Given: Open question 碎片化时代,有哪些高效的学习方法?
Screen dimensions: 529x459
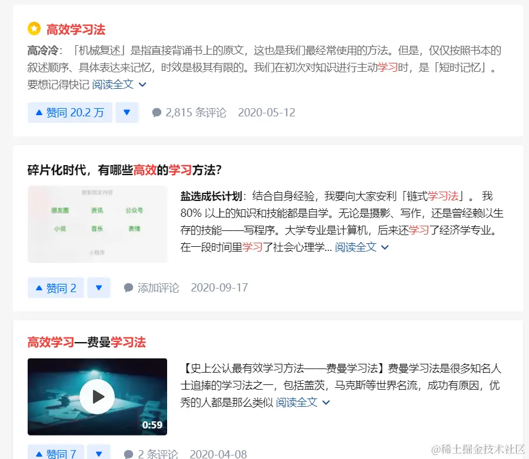Looking at the screenshot, I should point(125,170).
